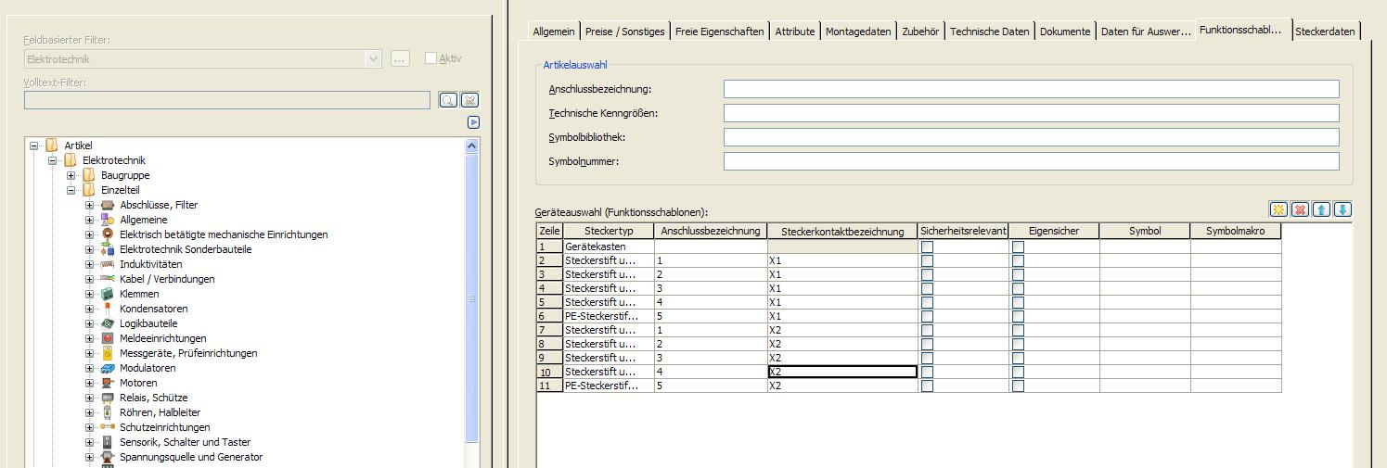Click the Relais, Schütze icon
The width and height of the screenshot is (1387, 468).
108,398
